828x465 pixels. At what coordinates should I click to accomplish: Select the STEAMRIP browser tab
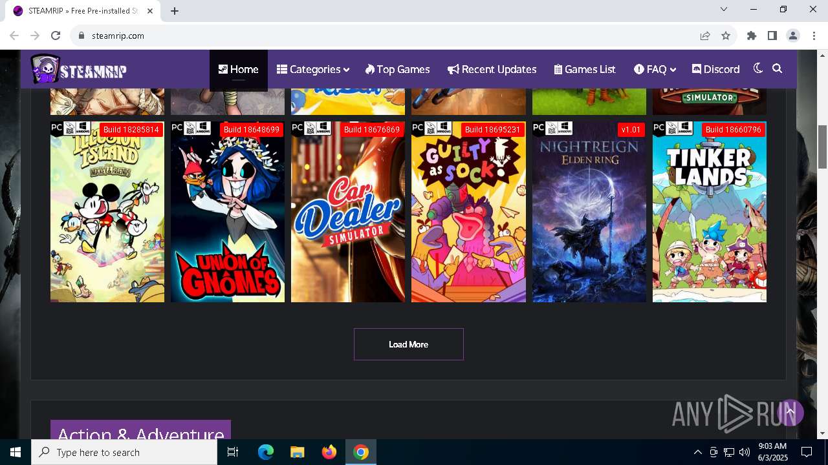[x=83, y=11]
